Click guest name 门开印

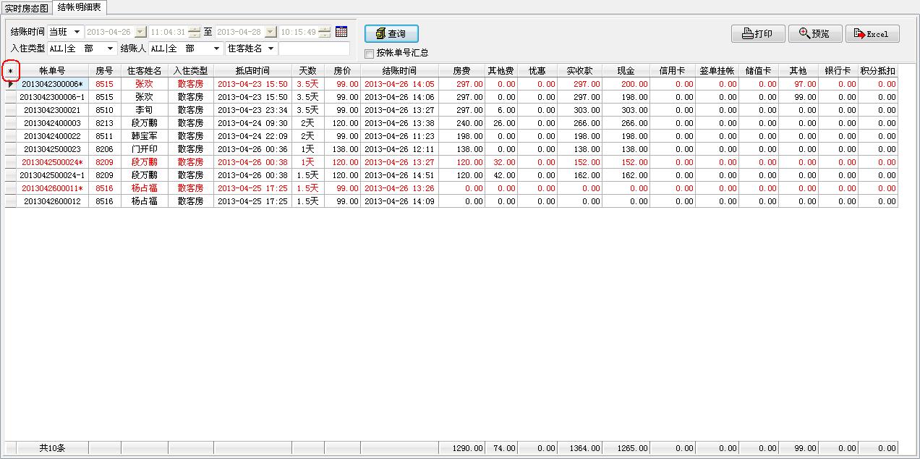[144, 149]
